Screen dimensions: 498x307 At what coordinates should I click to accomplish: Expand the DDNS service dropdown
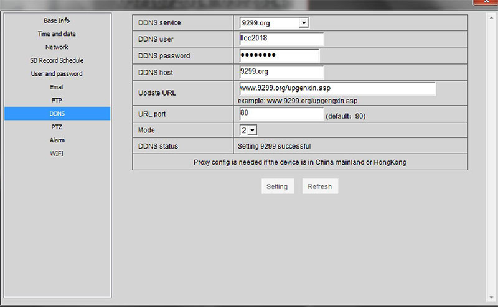274,23
